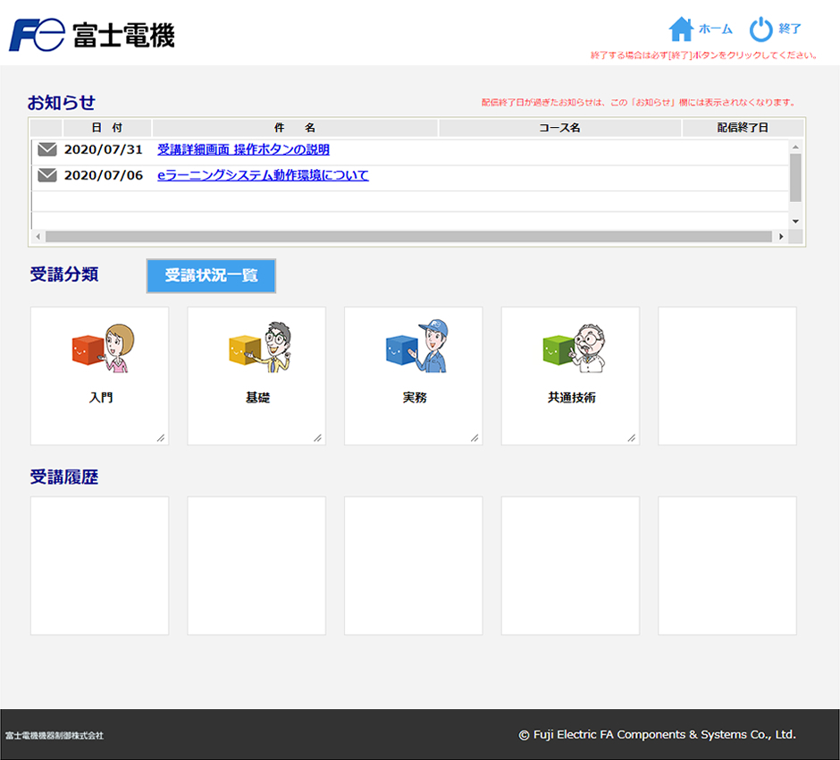Click the 受講状況一覧 button
Screen dimensions: 840x760
pyautogui.click(x=211, y=275)
